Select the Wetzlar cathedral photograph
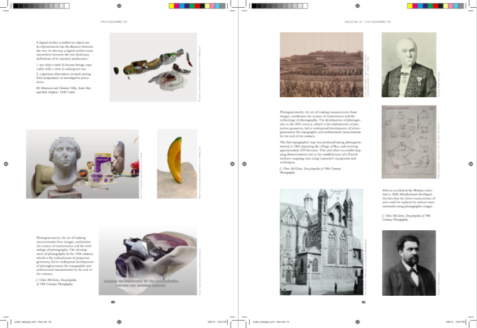477x328 pixels. [x=321, y=242]
